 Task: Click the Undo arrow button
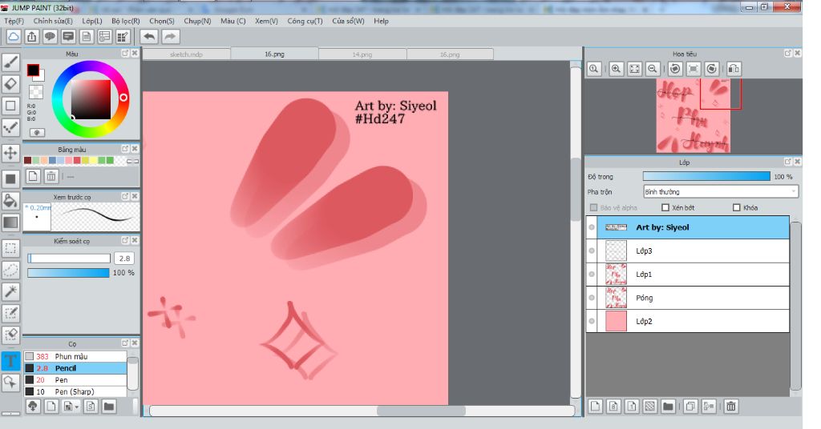tap(150, 37)
